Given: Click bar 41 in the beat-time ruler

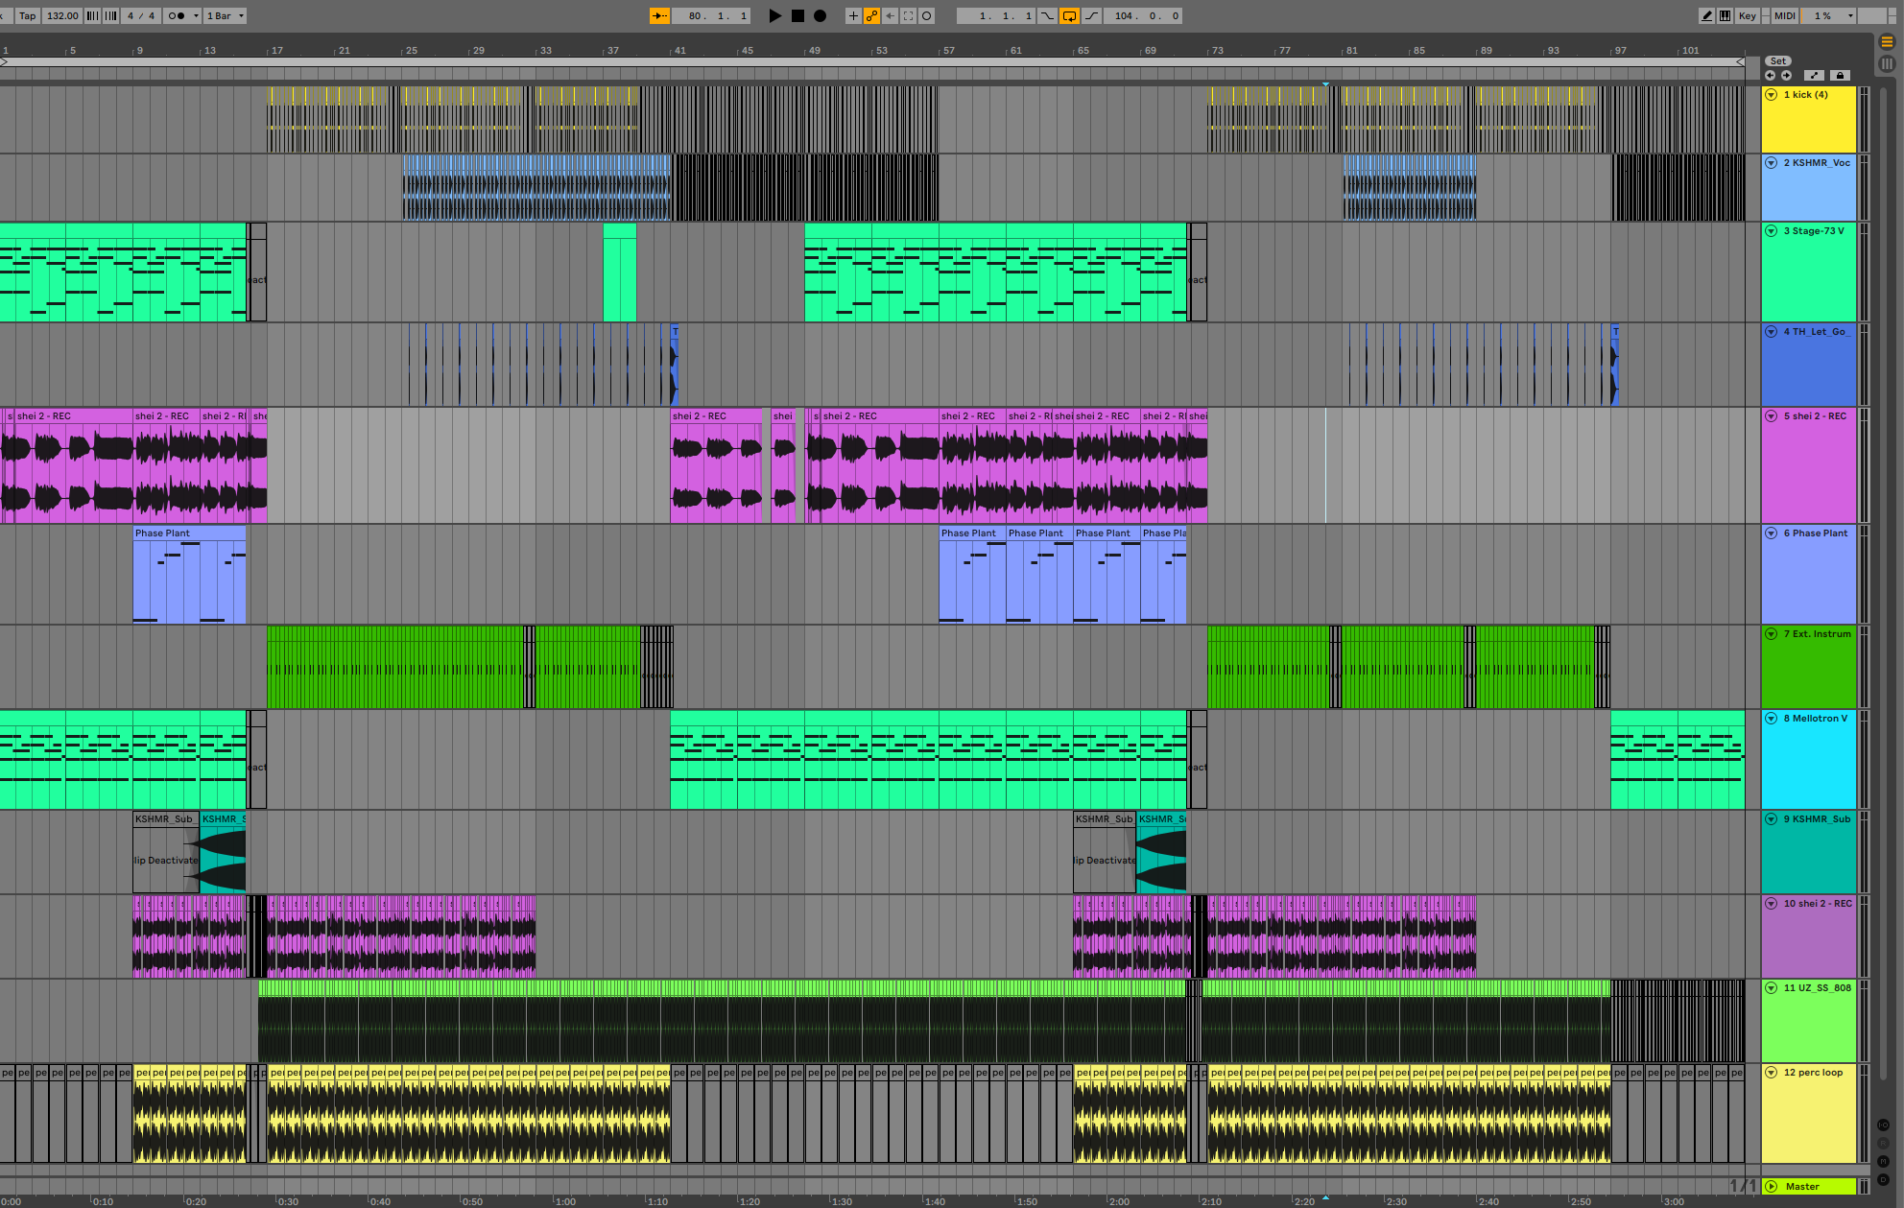Looking at the screenshot, I should (x=679, y=50).
